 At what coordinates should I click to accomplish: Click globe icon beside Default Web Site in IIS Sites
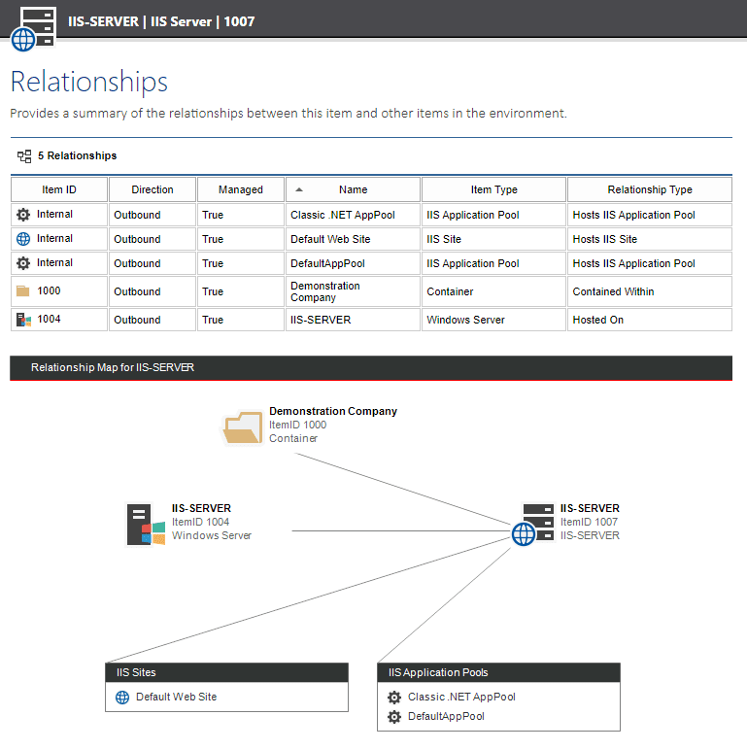click(122, 698)
